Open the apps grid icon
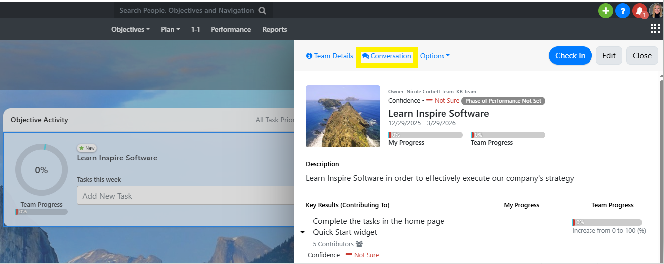664x264 pixels. [655, 29]
